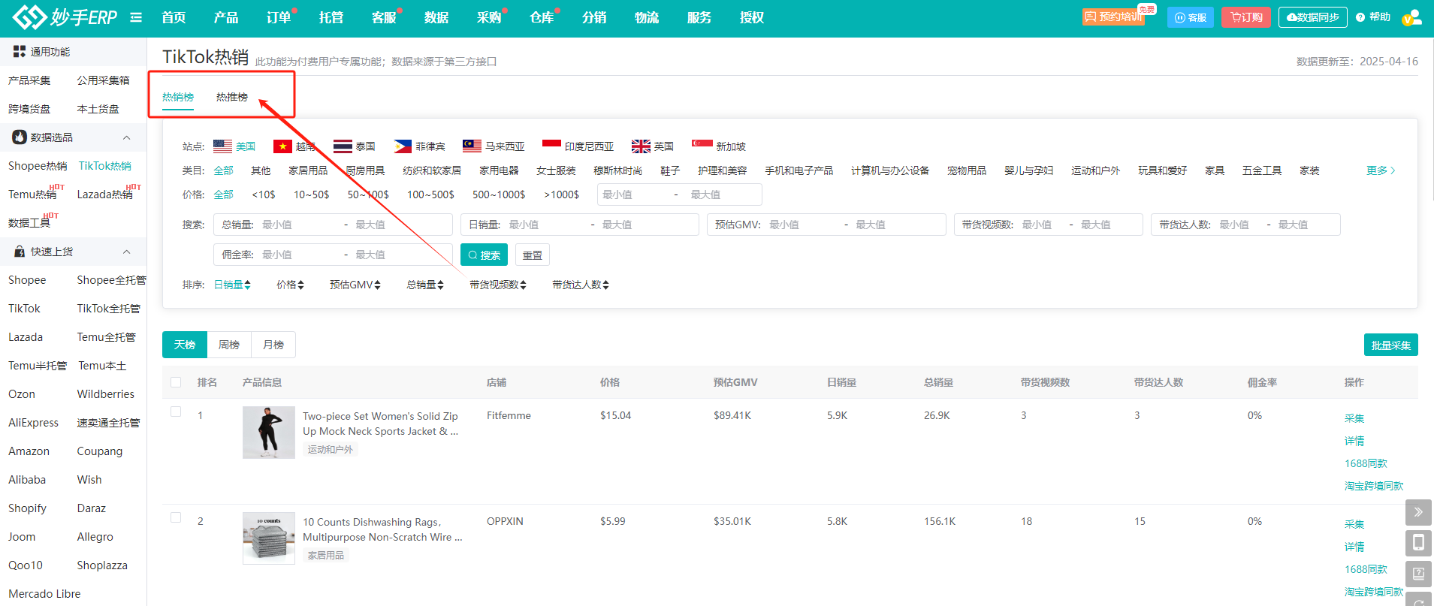
Task: Open the user avatar at top right
Action: point(1411,17)
